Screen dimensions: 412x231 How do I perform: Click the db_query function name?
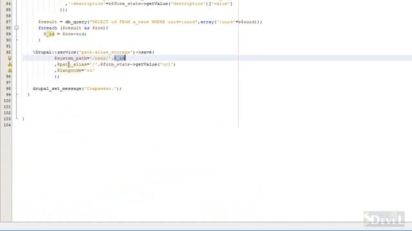[x=76, y=22]
